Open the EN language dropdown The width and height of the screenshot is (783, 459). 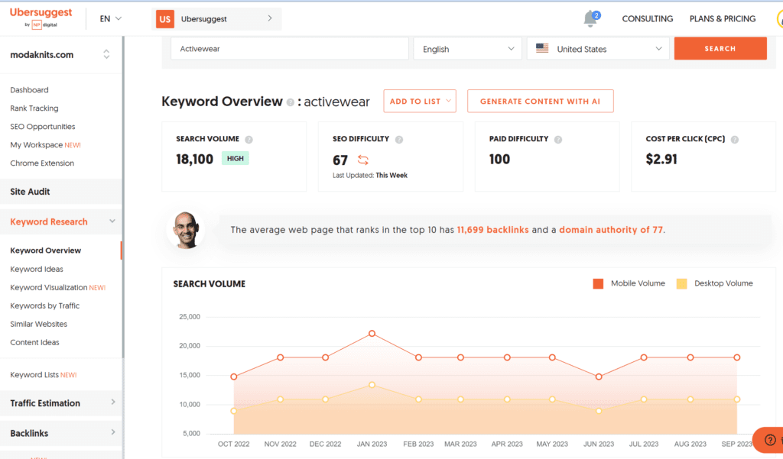[x=109, y=18]
